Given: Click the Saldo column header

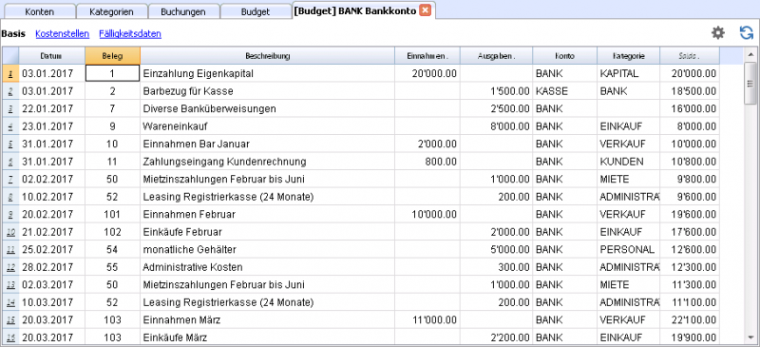Looking at the screenshot, I should [x=690, y=56].
